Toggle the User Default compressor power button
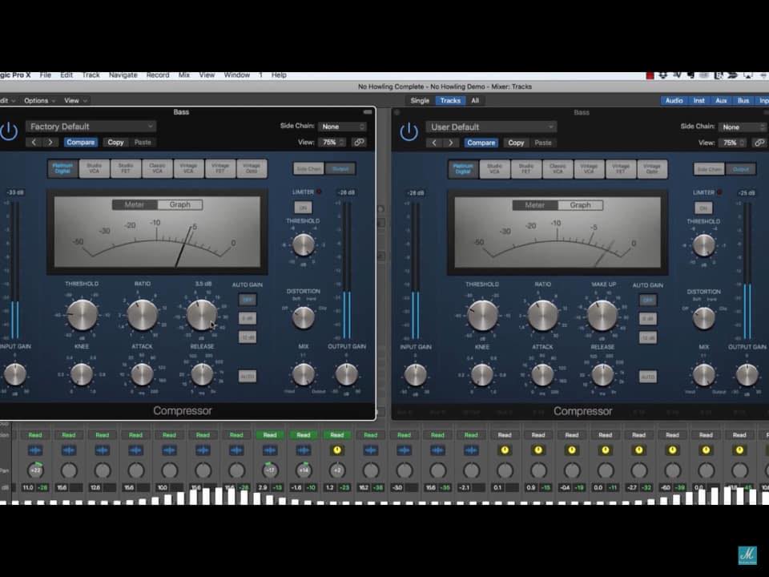The image size is (769, 577). [409, 131]
